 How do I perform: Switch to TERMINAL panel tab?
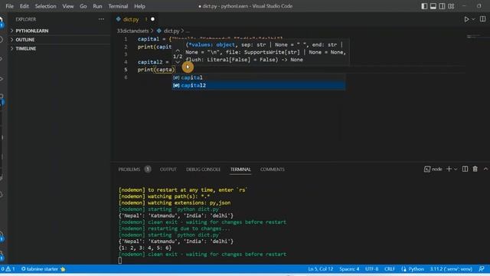point(240,169)
